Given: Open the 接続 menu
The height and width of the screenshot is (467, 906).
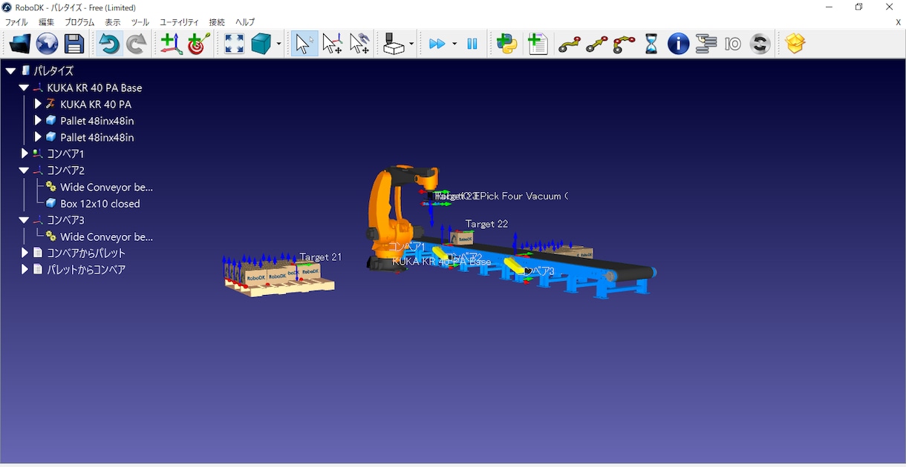Looking at the screenshot, I should coord(217,22).
